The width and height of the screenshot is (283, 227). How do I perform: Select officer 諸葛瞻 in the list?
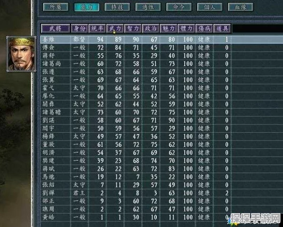coord(51,112)
